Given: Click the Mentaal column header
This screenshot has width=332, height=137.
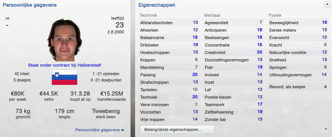Looking at the screenshot, I should coord(212,15).
